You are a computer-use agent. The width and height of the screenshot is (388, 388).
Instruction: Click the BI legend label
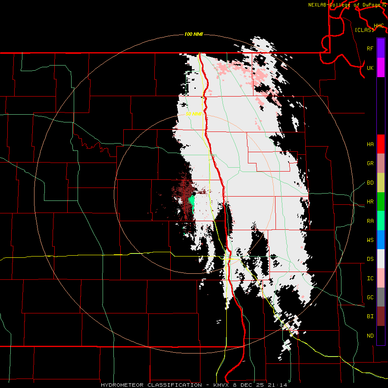click(370, 316)
